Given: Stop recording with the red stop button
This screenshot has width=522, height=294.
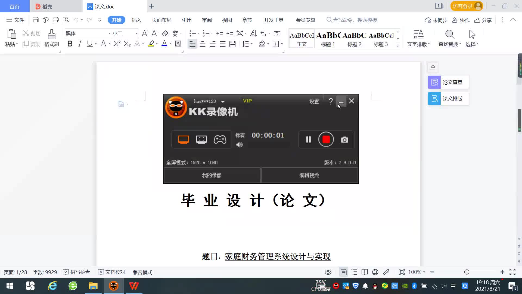Looking at the screenshot, I should (326, 139).
